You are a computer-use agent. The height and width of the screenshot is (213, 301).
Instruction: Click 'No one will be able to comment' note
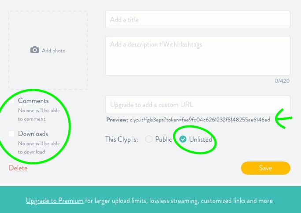pyautogui.click(x=38, y=115)
